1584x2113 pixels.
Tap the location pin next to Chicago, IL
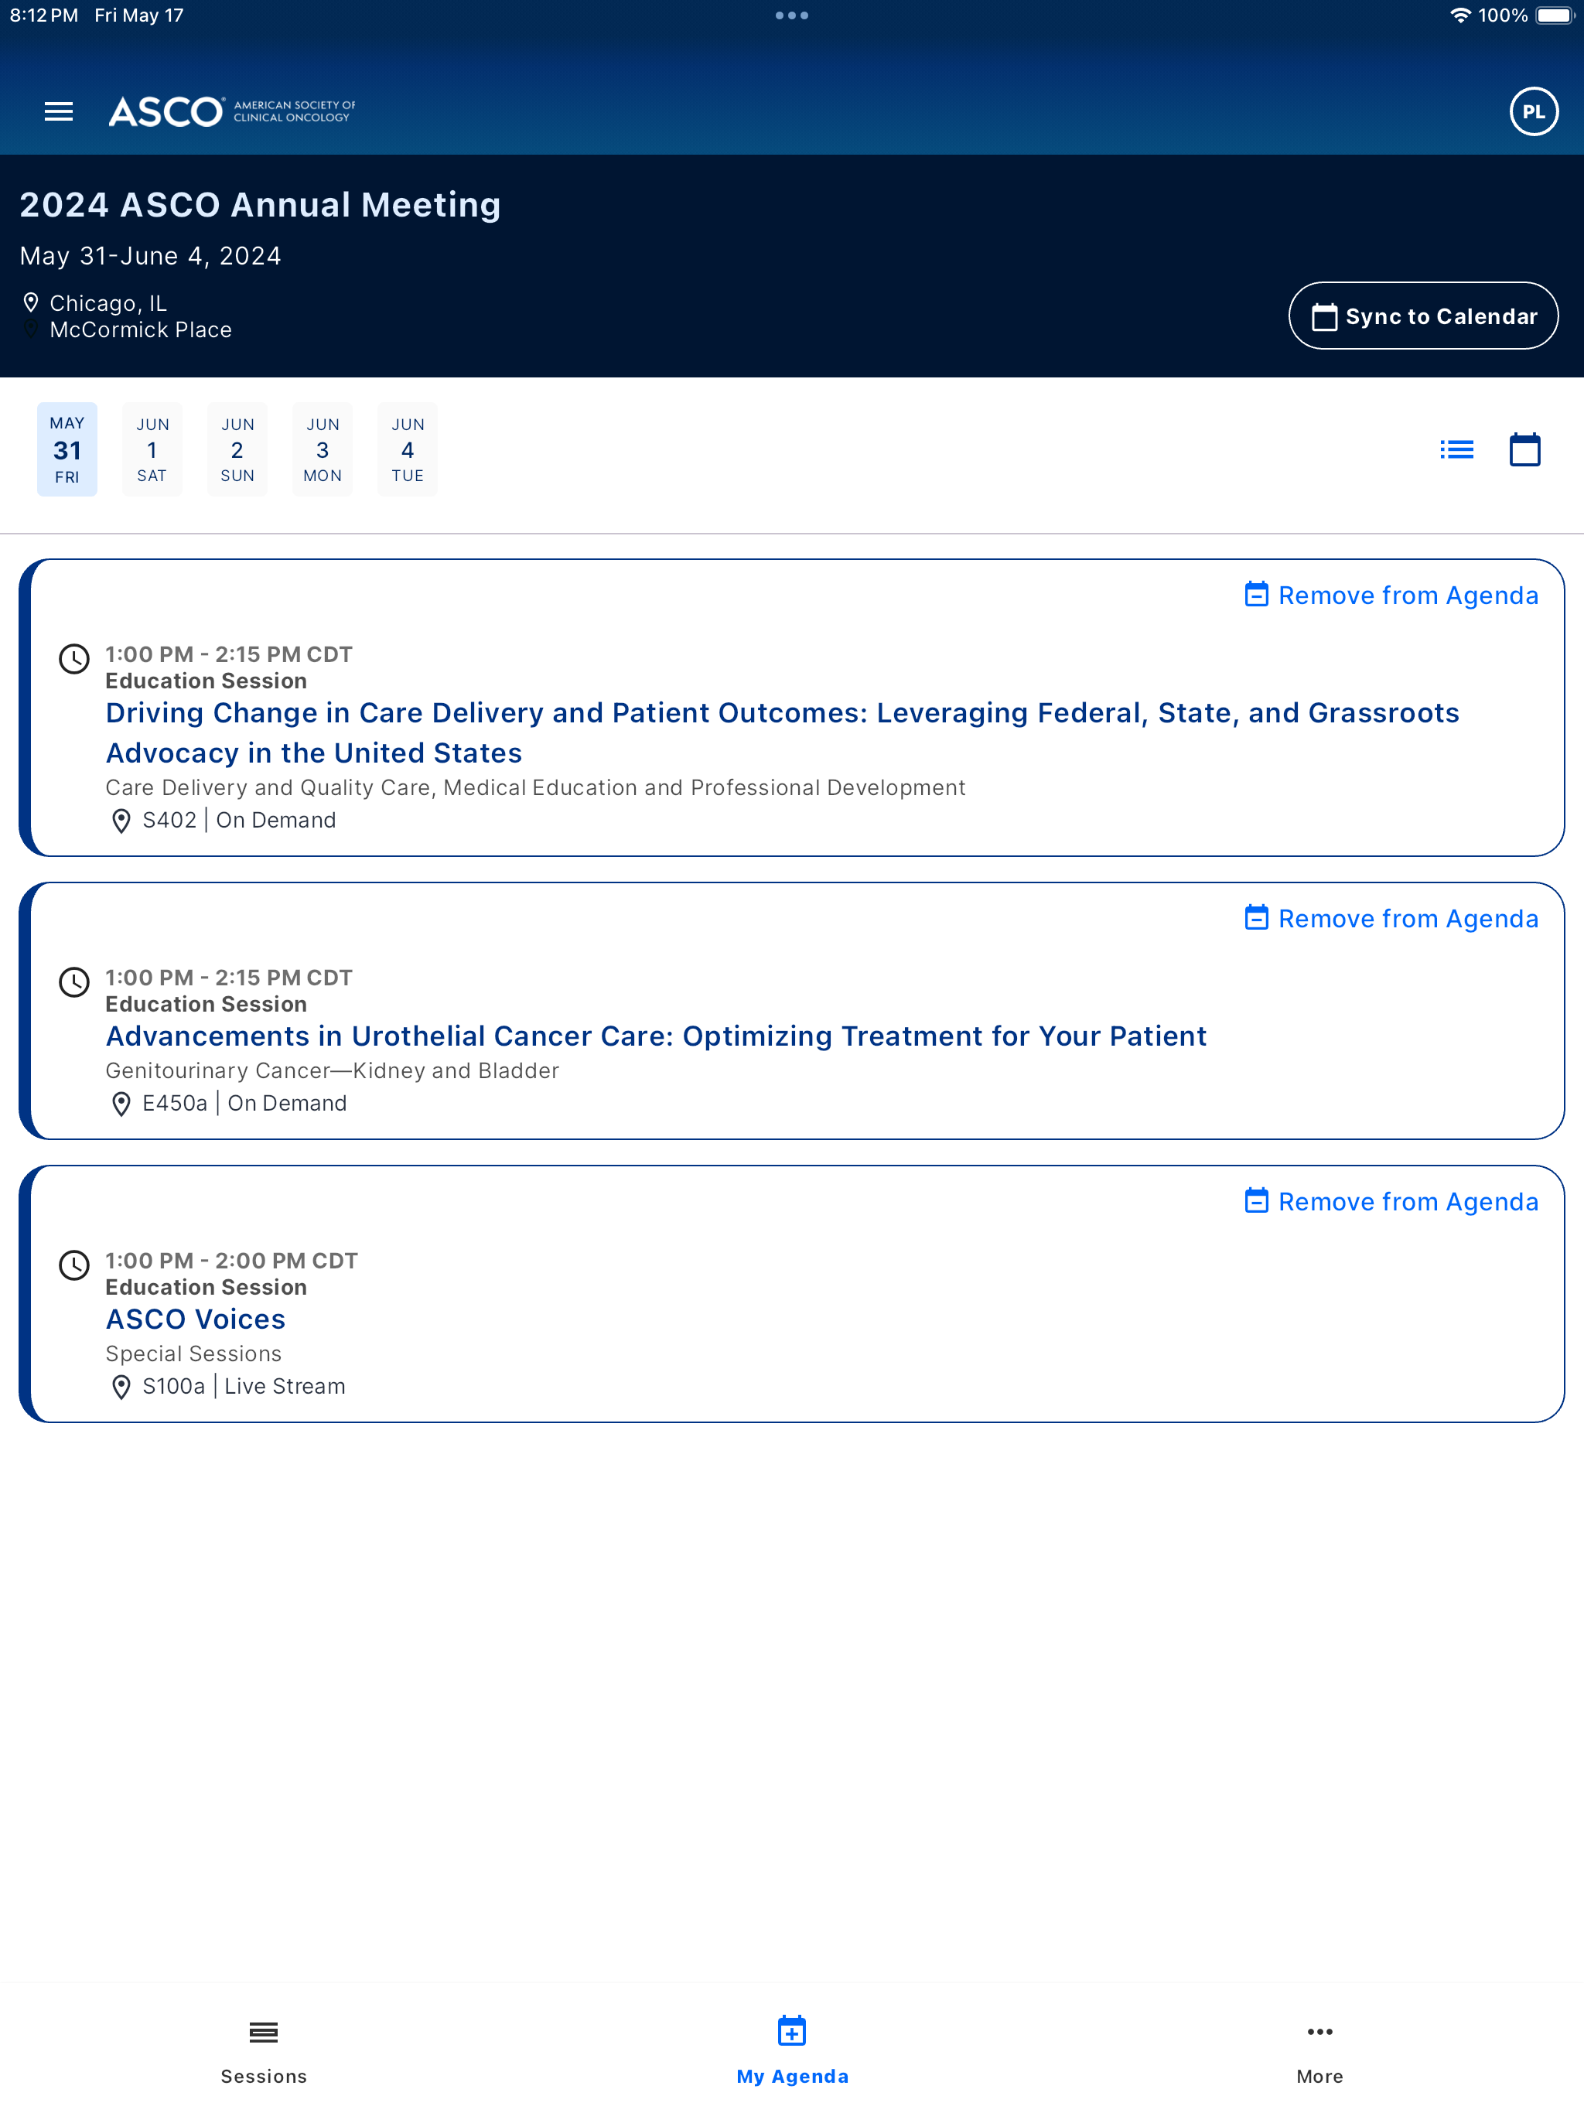[31, 303]
